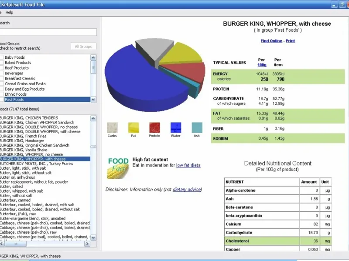Click the Carbs legend texture icon
The image size is (349, 261).
point(112,127)
